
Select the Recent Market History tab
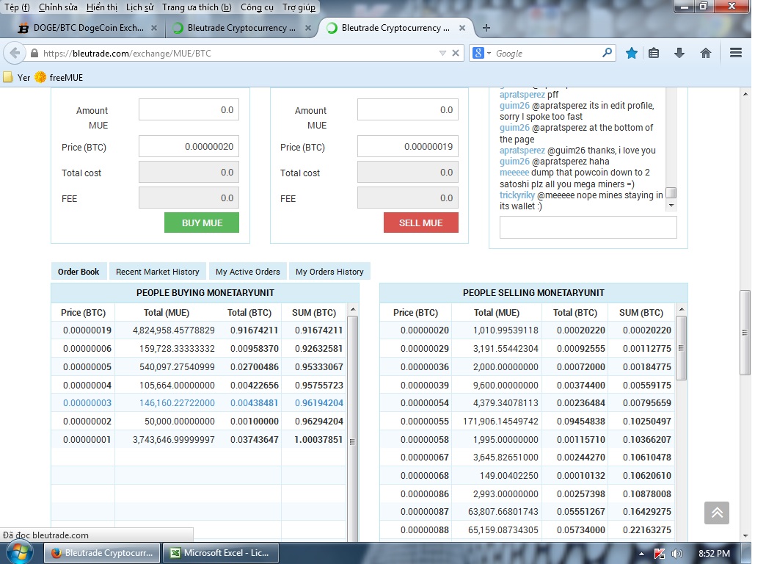158,271
